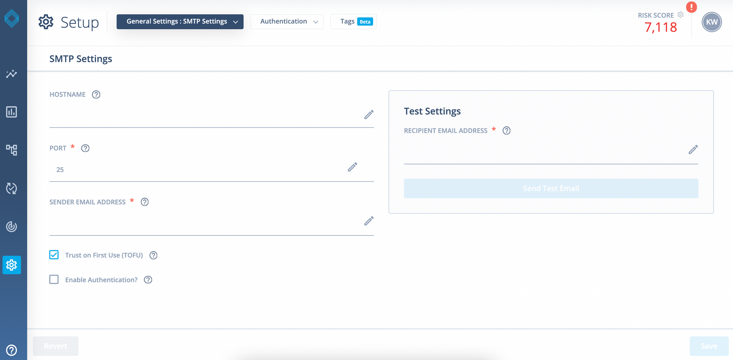Expand General Settings : SMTP Settings dropdown
The height and width of the screenshot is (360, 733).
tap(180, 22)
